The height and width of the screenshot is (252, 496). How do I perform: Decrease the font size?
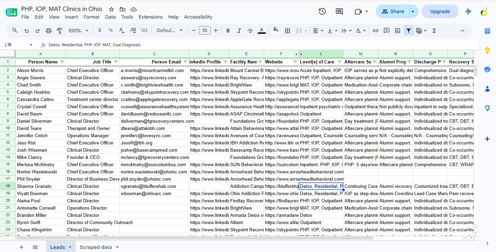(194, 30)
